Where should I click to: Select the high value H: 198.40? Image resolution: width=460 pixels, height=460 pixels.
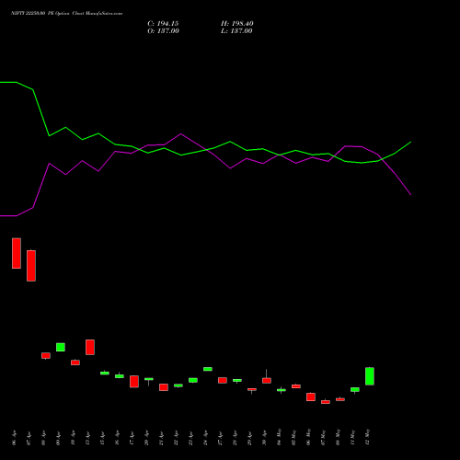click(x=237, y=24)
